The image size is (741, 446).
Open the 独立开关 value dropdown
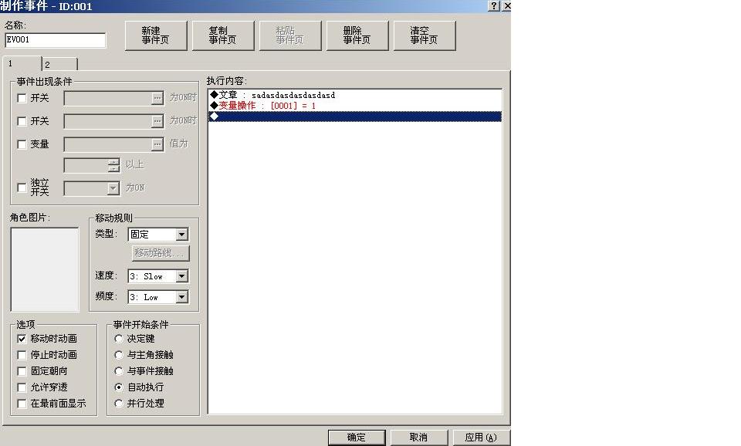tap(113, 188)
